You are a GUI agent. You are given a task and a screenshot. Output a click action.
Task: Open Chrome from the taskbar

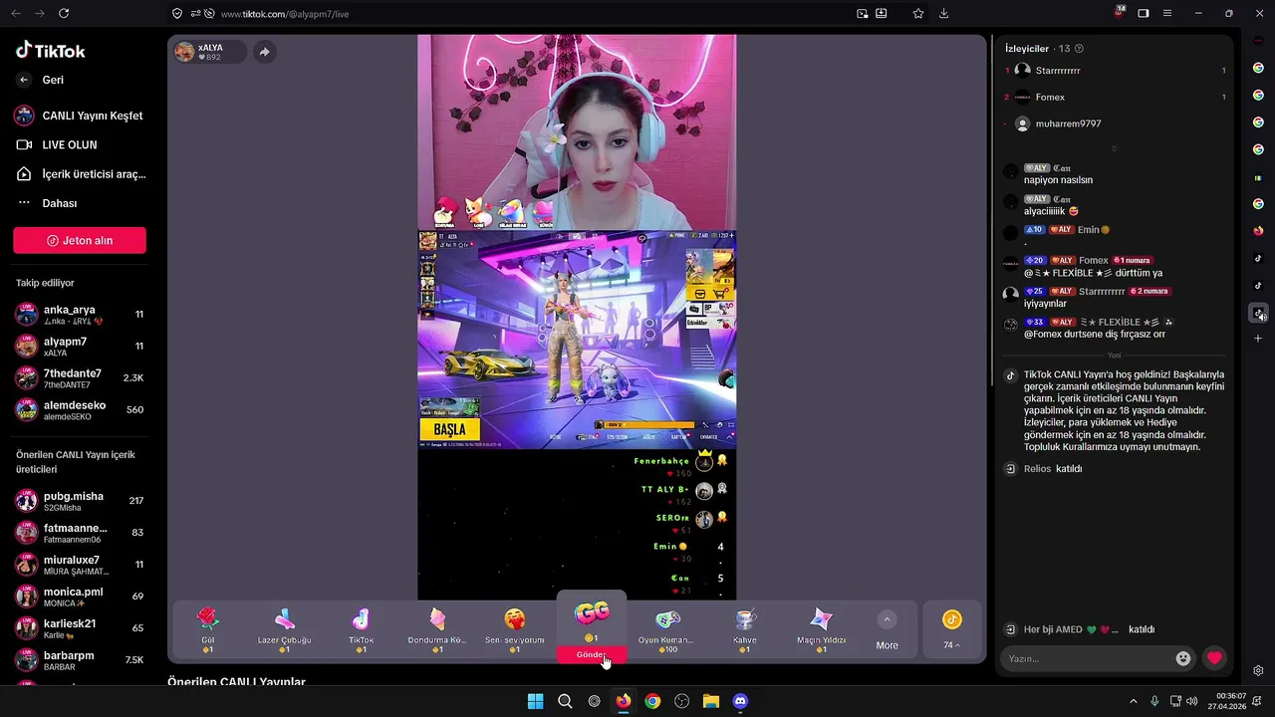652,701
